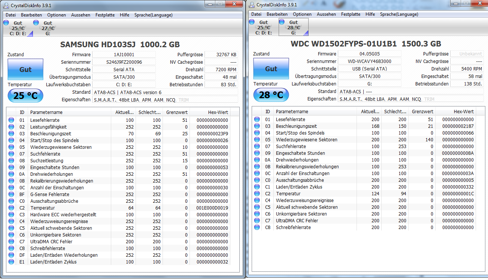Click status orb for Eingeschaltete Stunden row in right window

(x=257, y=153)
